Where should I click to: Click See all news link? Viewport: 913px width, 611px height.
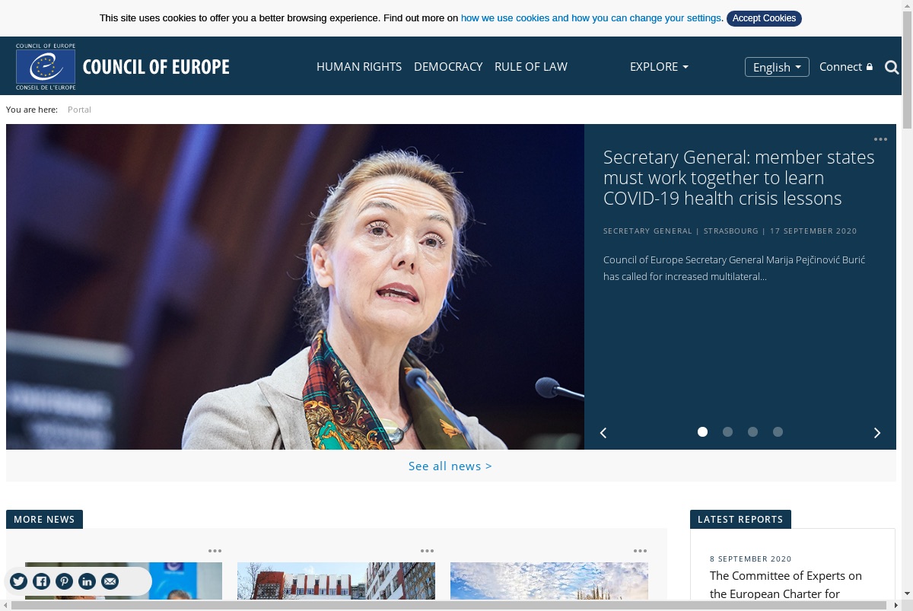450,466
